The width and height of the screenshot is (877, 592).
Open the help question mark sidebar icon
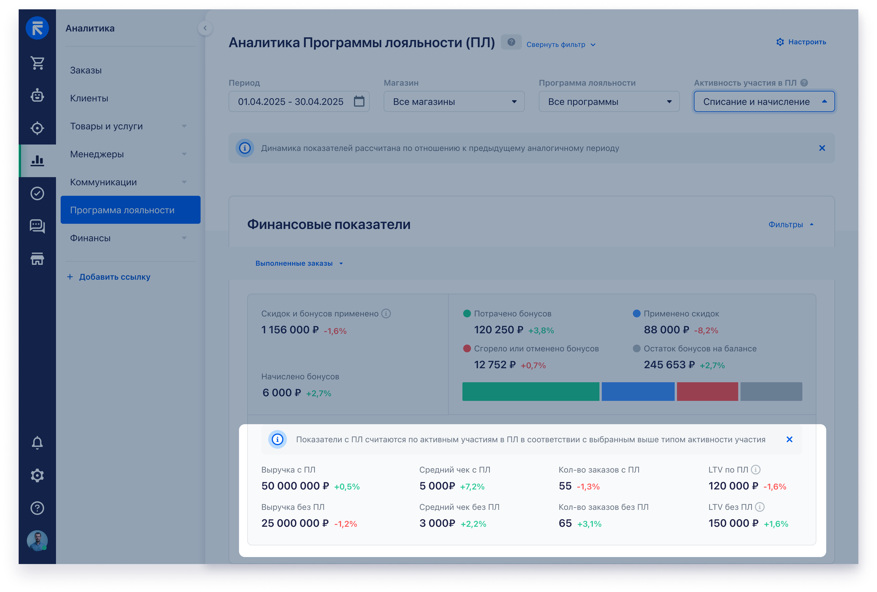(x=37, y=508)
